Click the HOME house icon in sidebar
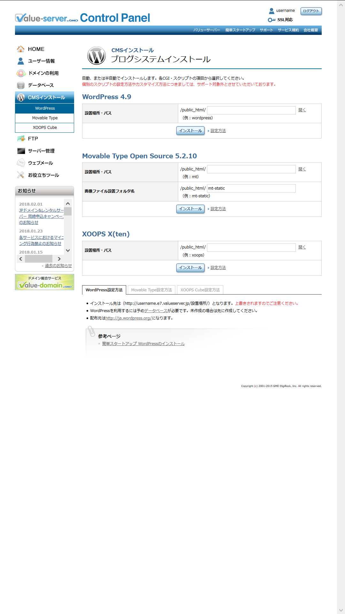Image resolution: width=345 pixels, height=614 pixels. point(21,49)
